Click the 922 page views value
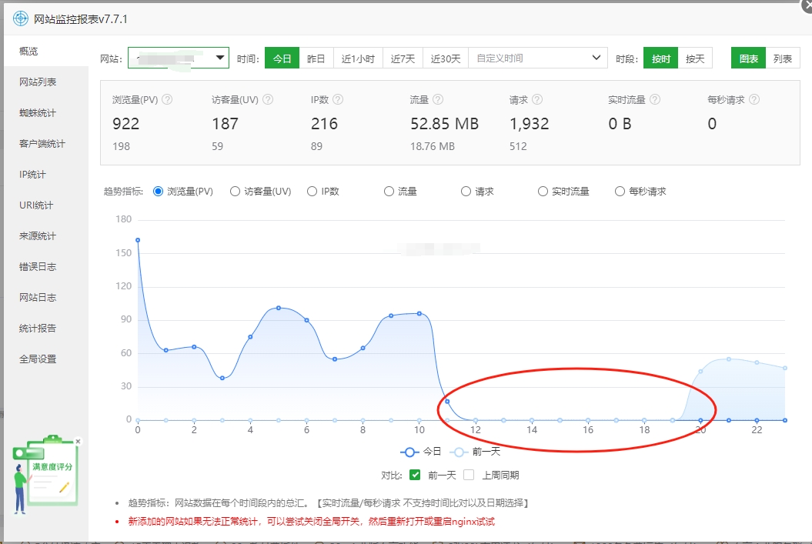Viewport: 812px width, 544px height. 125,124
